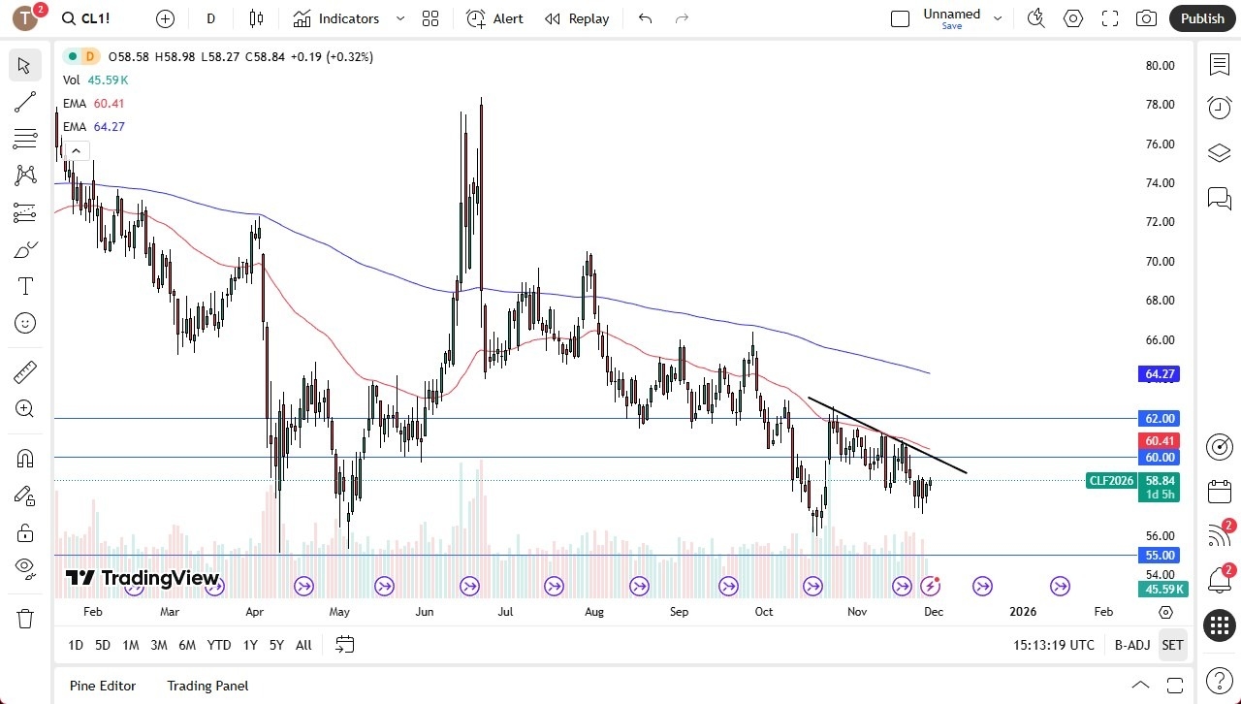The height and width of the screenshot is (704, 1241).
Task: Open the Trading Panel tab
Action: pyautogui.click(x=207, y=686)
